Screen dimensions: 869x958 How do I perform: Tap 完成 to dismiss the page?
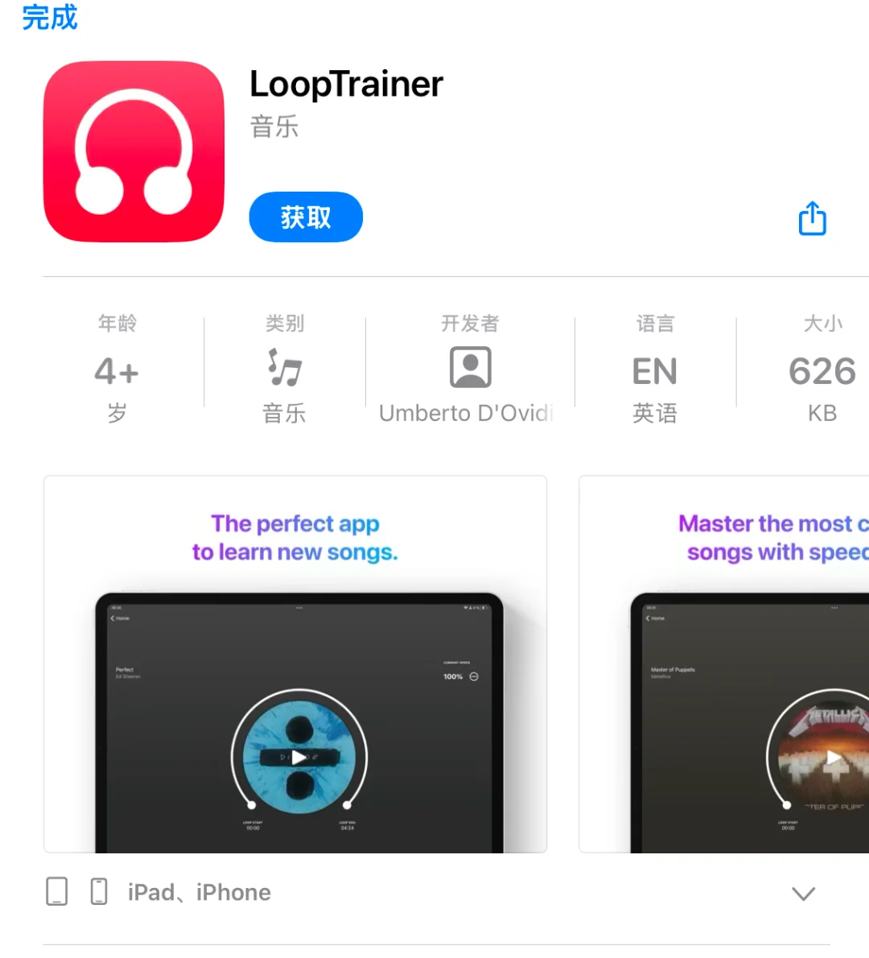tap(50, 17)
